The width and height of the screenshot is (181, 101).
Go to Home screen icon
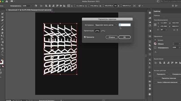click(7, 1)
